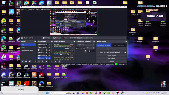Decrease transition duration with down arrow

[x=93, y=48]
